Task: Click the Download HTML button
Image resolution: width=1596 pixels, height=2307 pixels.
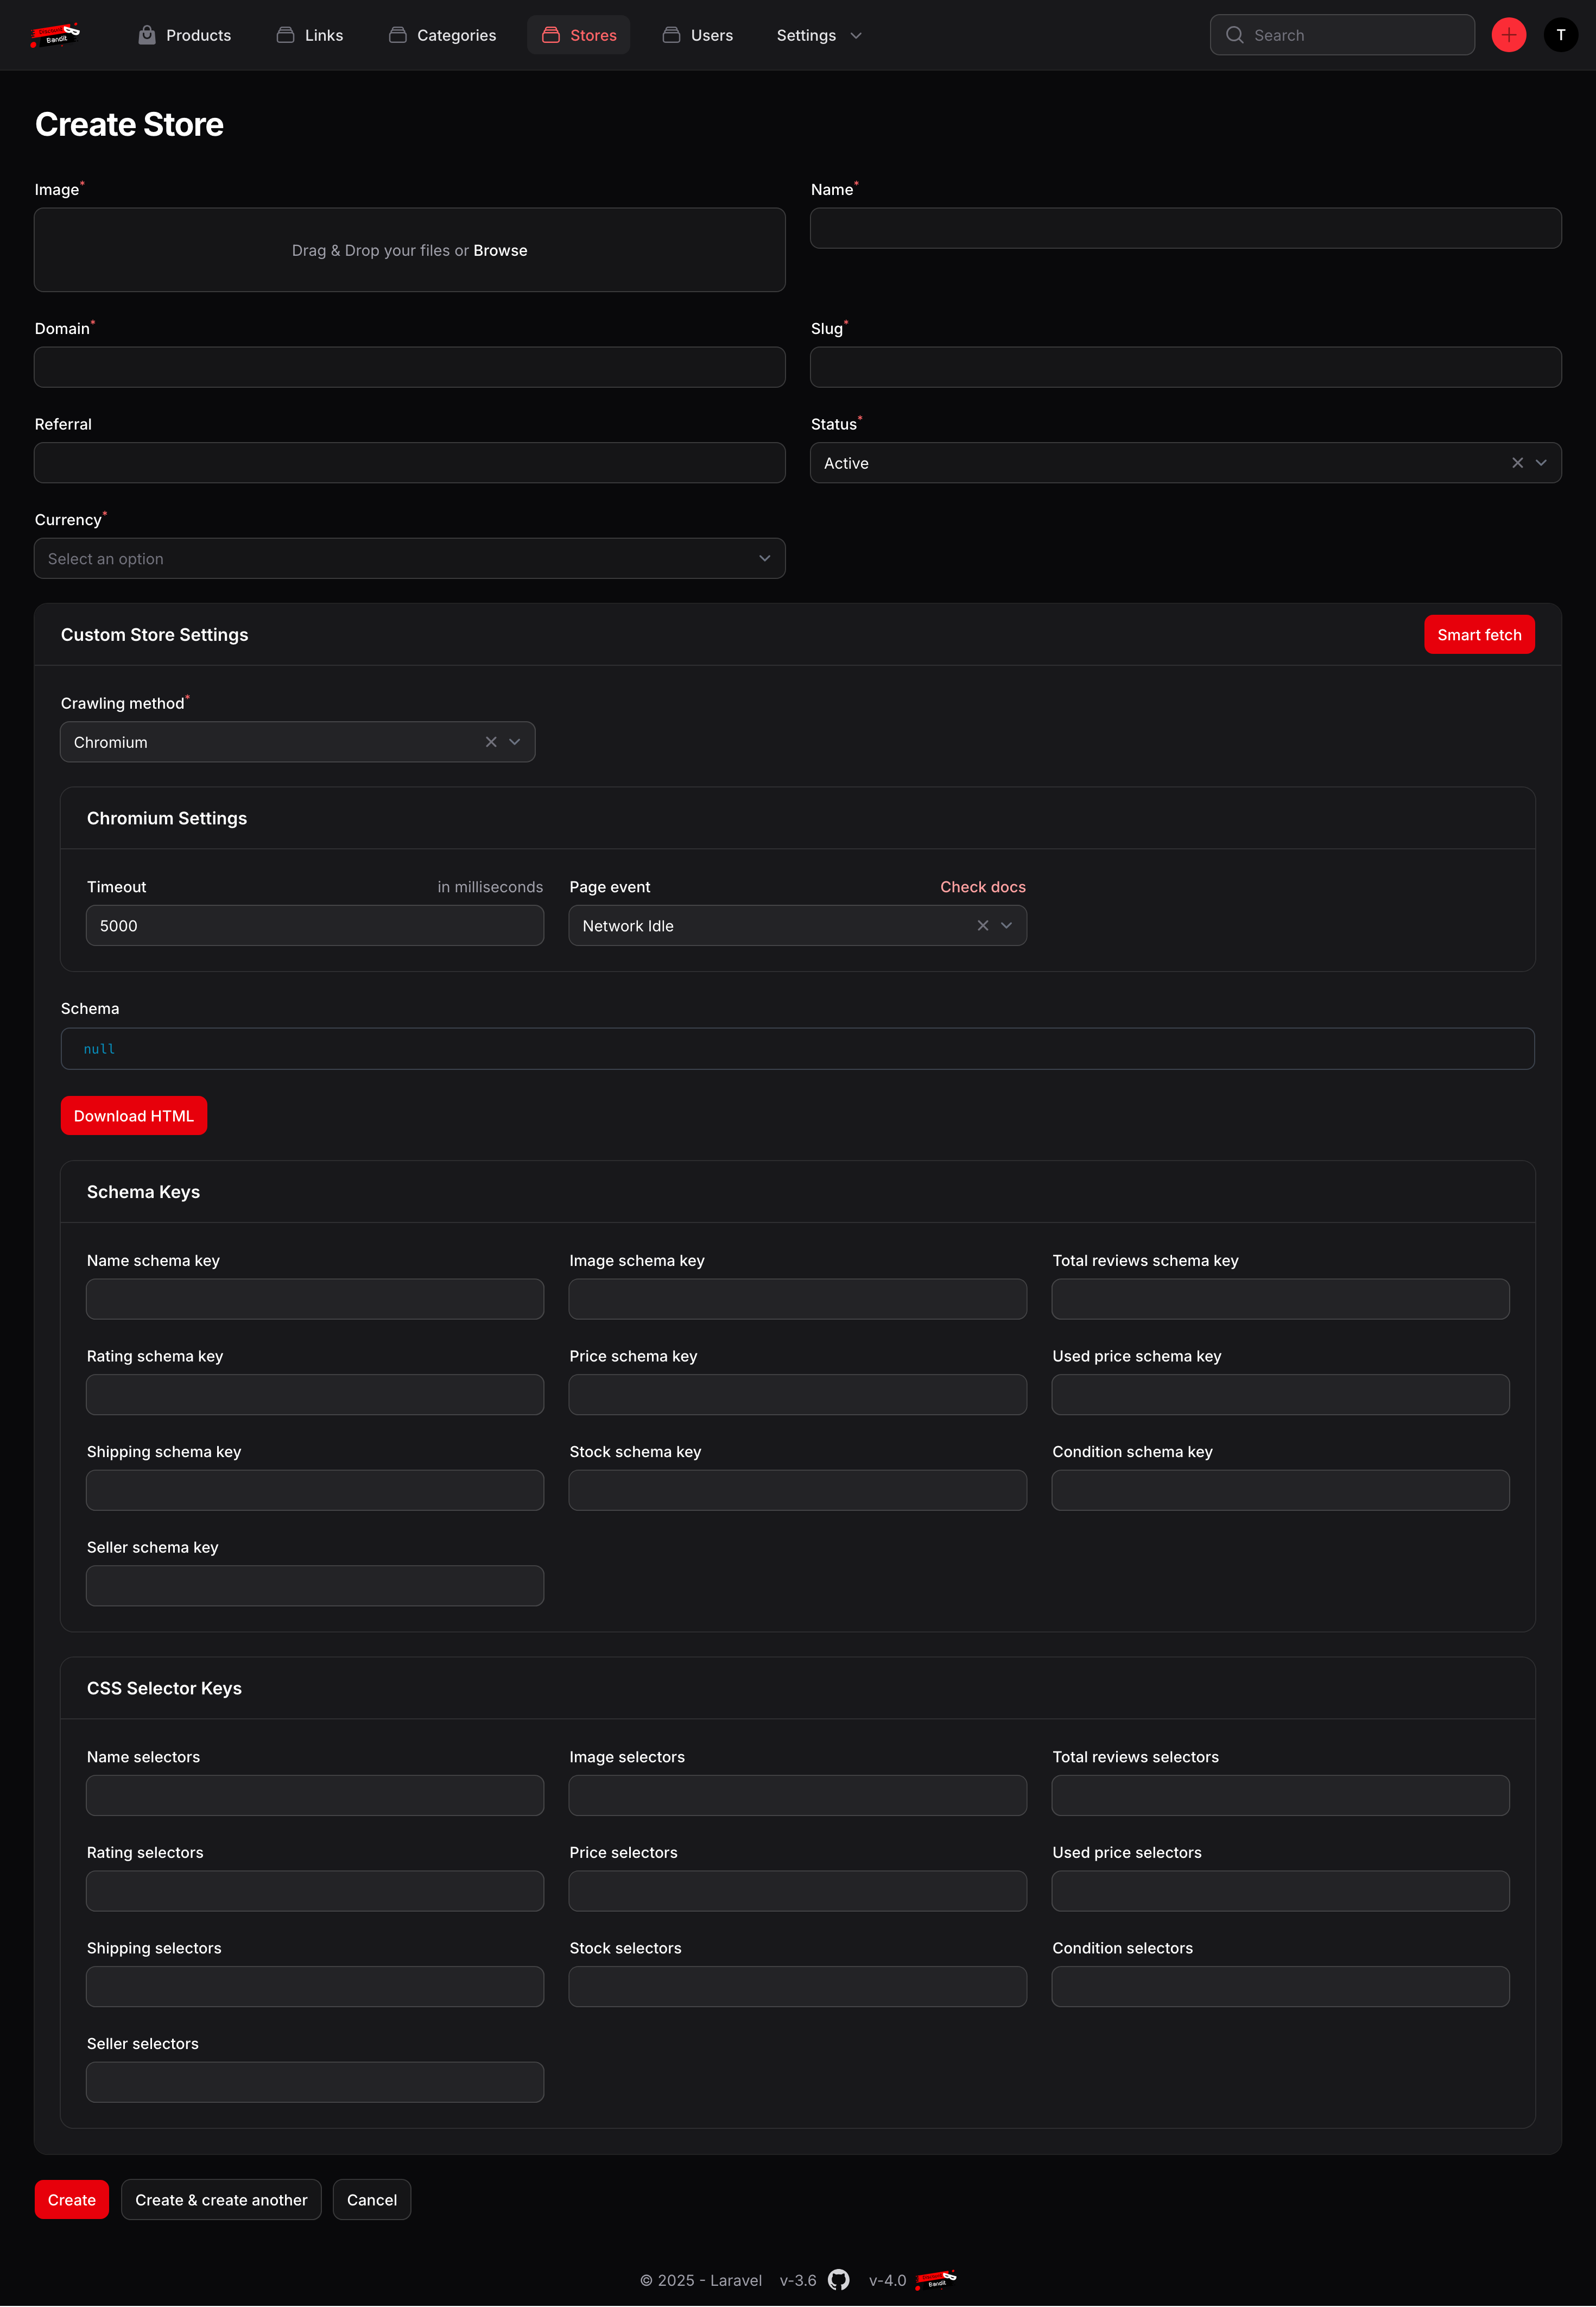Action: (134, 1115)
